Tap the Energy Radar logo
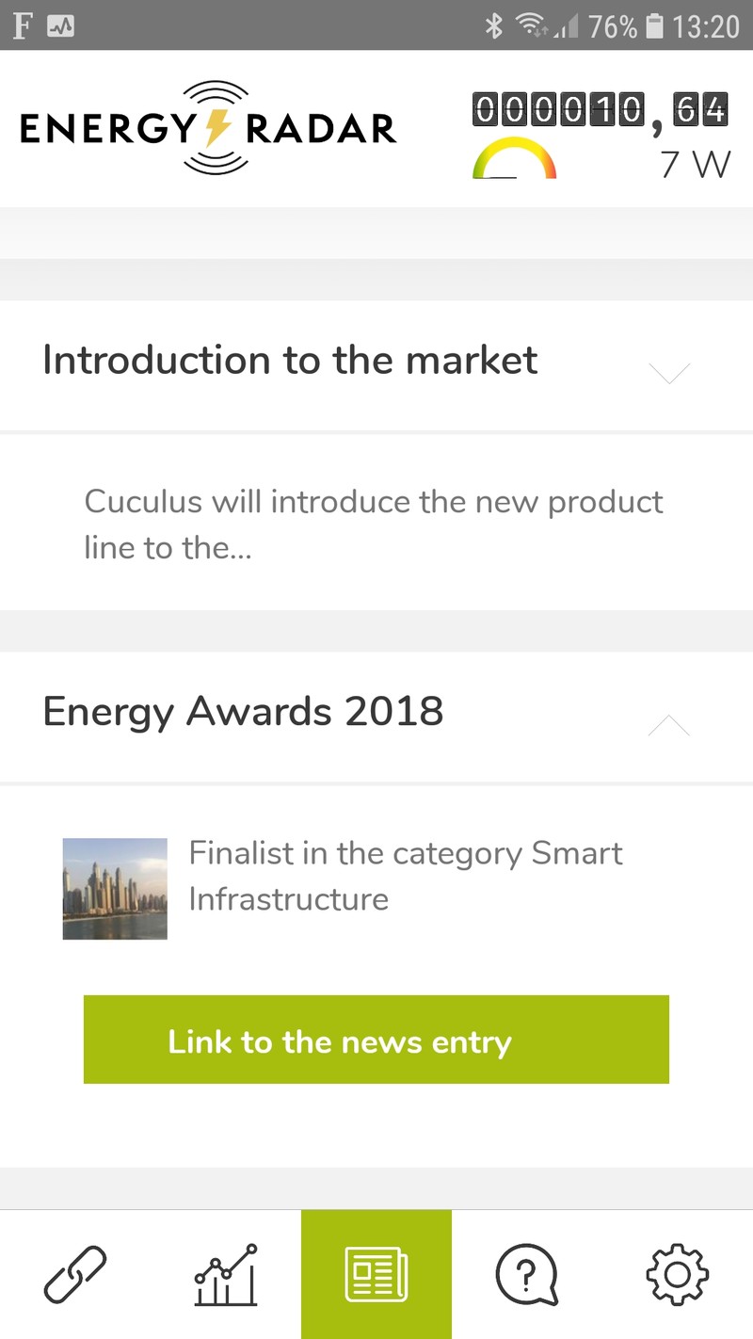The width and height of the screenshot is (753, 1339). point(209,128)
